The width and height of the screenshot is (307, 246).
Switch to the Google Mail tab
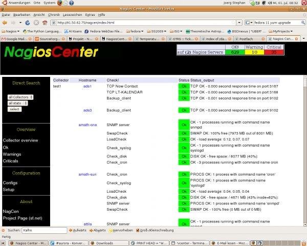tap(17, 39)
